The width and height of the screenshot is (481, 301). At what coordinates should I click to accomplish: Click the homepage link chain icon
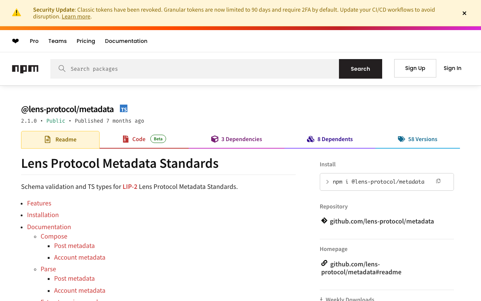(324, 263)
